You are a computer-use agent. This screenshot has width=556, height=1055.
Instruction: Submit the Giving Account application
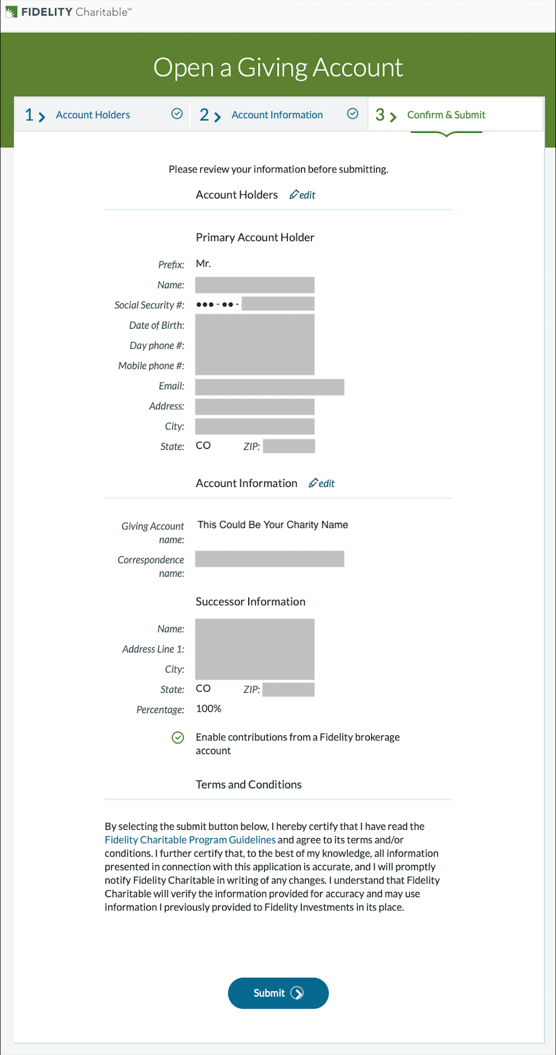(x=278, y=993)
